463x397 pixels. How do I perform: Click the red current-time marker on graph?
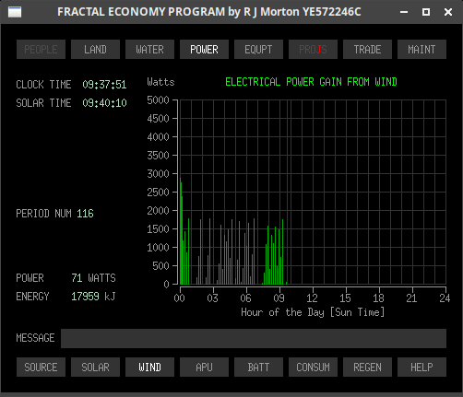click(288, 192)
